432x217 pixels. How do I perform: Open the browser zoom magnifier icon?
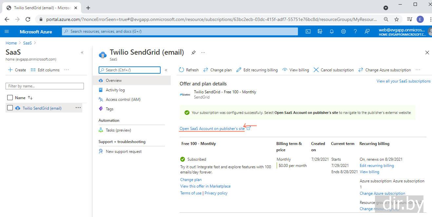[x=386, y=19]
